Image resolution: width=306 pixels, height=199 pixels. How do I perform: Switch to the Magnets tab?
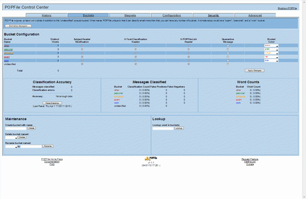click(x=130, y=15)
